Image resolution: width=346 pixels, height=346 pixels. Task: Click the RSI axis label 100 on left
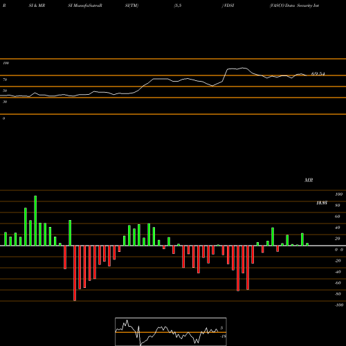click(x=6, y=63)
